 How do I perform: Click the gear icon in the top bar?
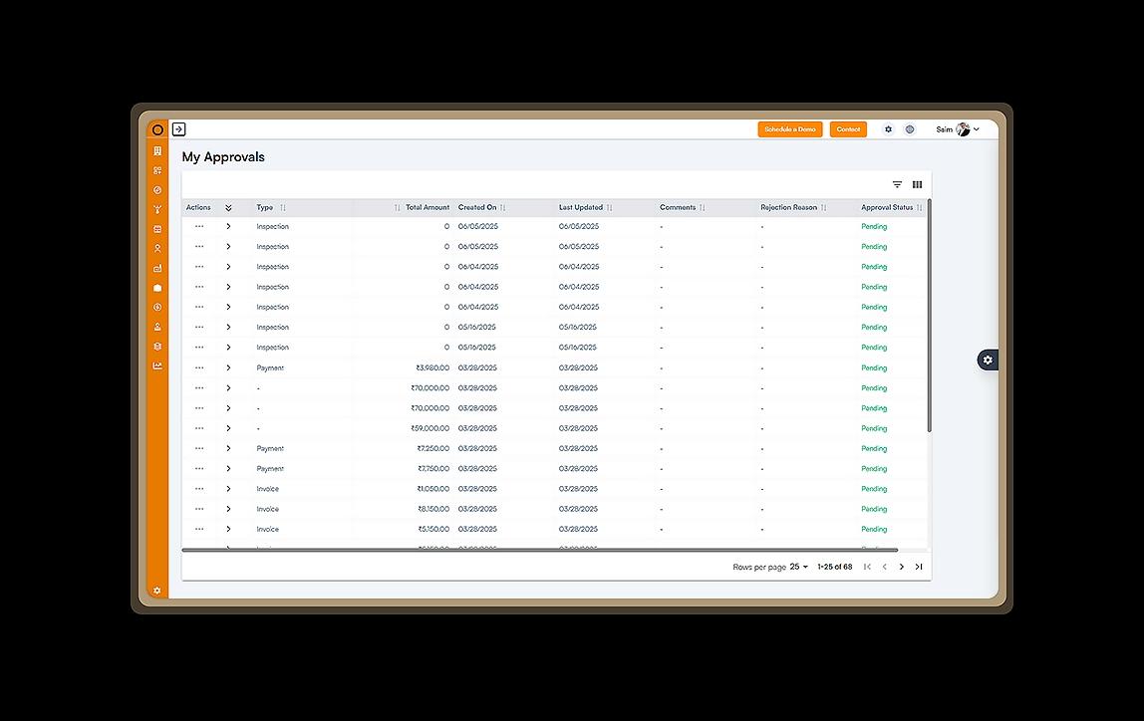tap(889, 129)
